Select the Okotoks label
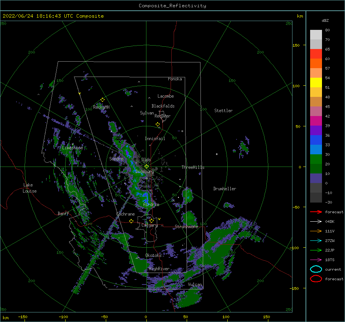The image size is (345, 322). (153, 255)
